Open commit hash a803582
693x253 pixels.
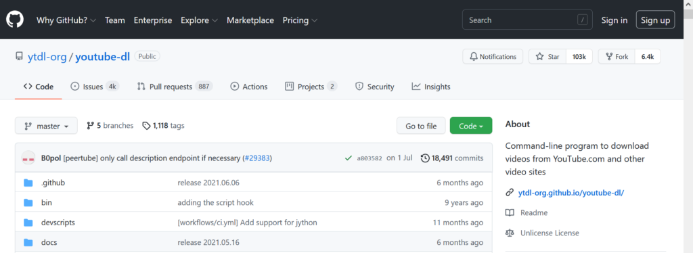click(370, 158)
